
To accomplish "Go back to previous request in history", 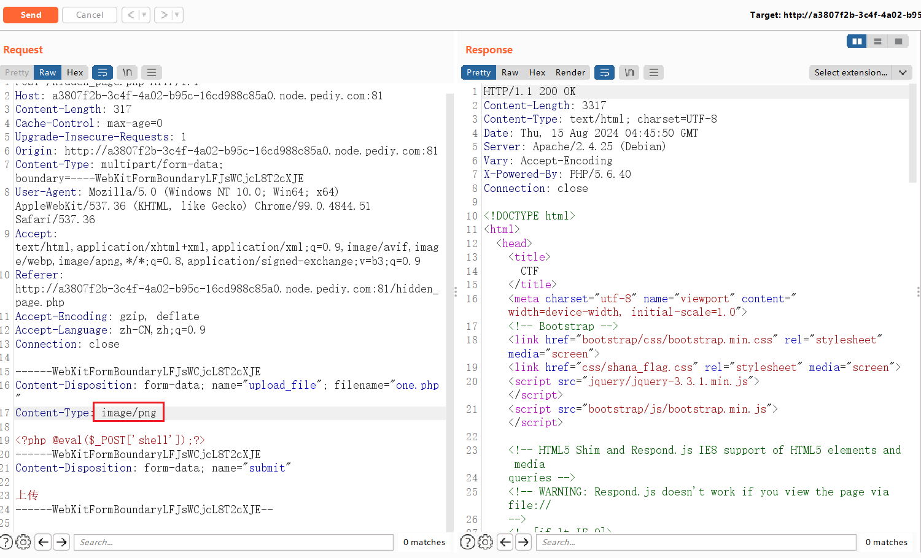I will point(130,15).
